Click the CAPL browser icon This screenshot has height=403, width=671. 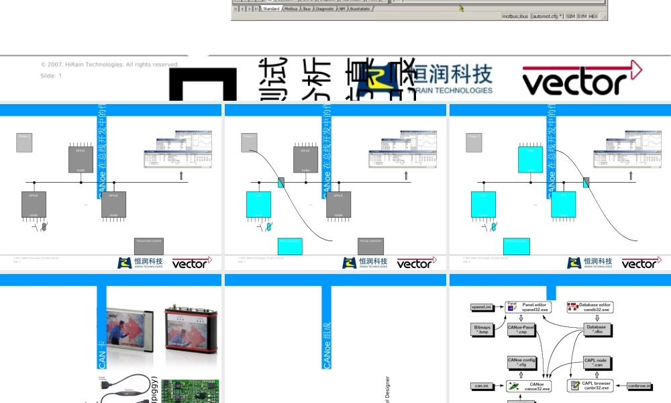pos(575,386)
